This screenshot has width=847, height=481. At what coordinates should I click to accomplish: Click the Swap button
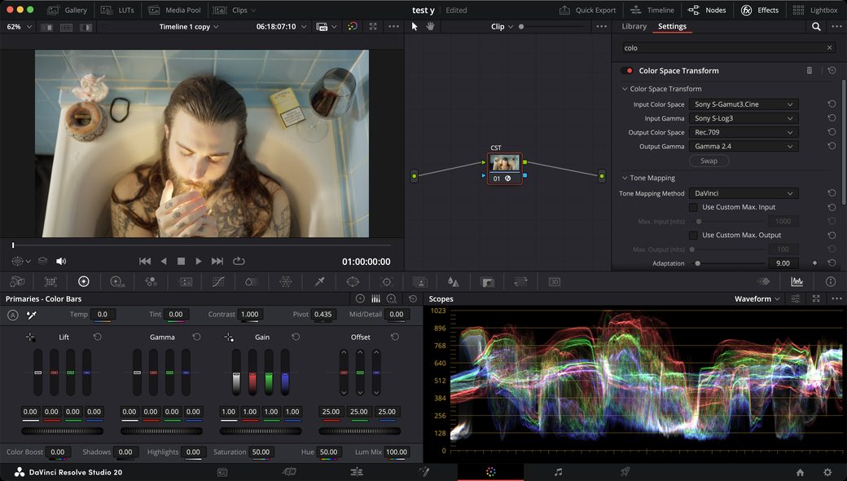point(709,161)
